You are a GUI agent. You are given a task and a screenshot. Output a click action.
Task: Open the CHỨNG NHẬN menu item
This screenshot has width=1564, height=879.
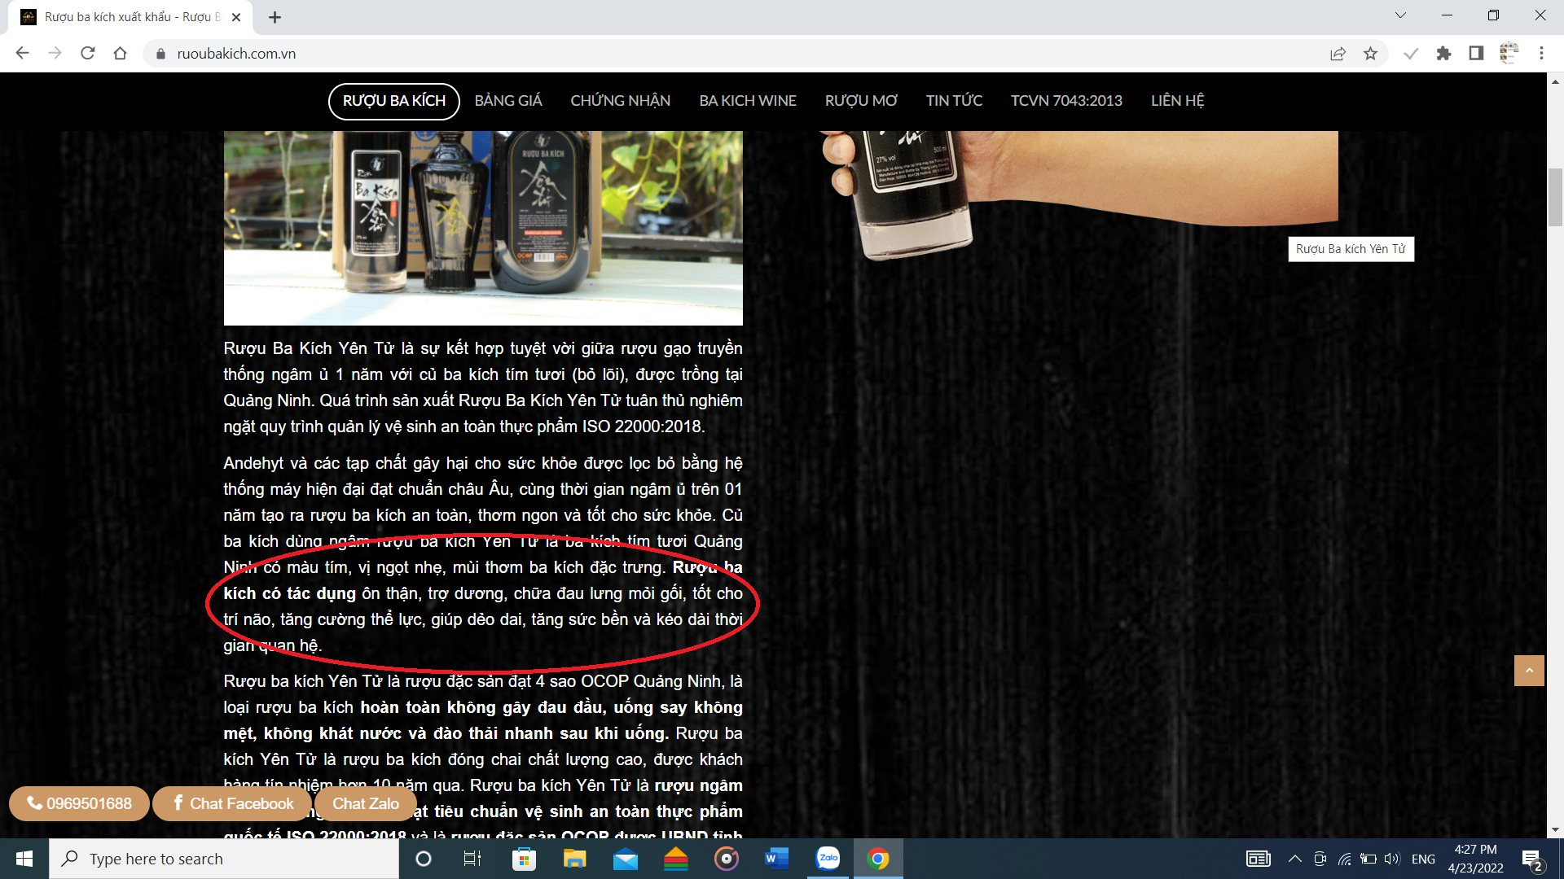(620, 101)
